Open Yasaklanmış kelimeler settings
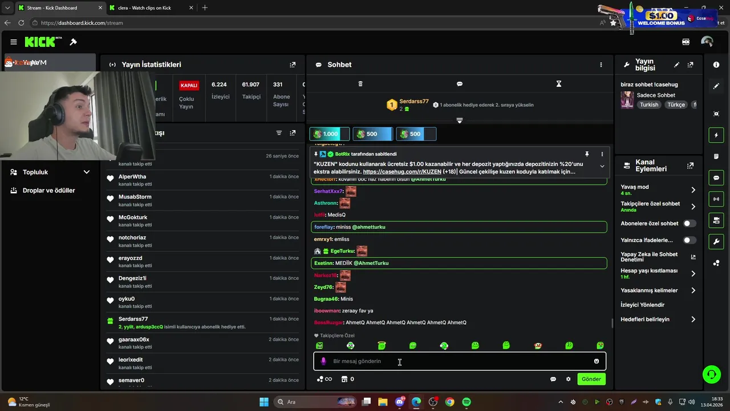The image size is (730, 411). point(658,291)
